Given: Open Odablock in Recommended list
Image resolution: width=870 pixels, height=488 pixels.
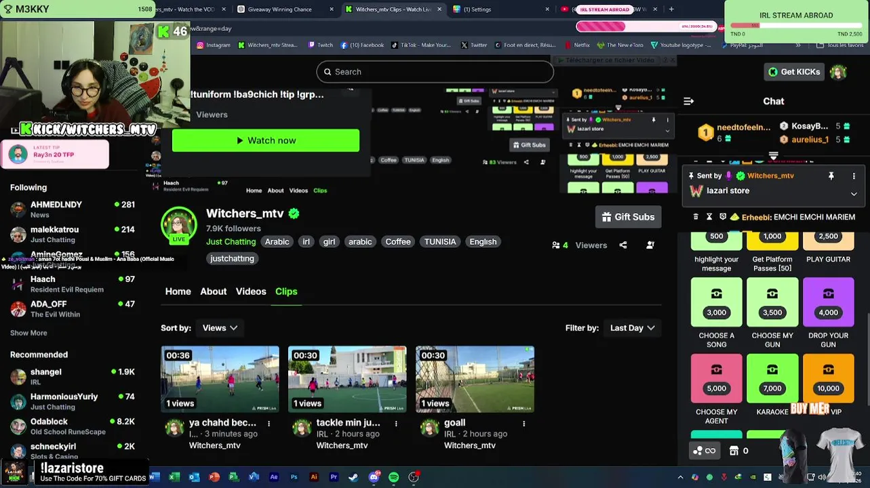Looking at the screenshot, I should pos(73,426).
